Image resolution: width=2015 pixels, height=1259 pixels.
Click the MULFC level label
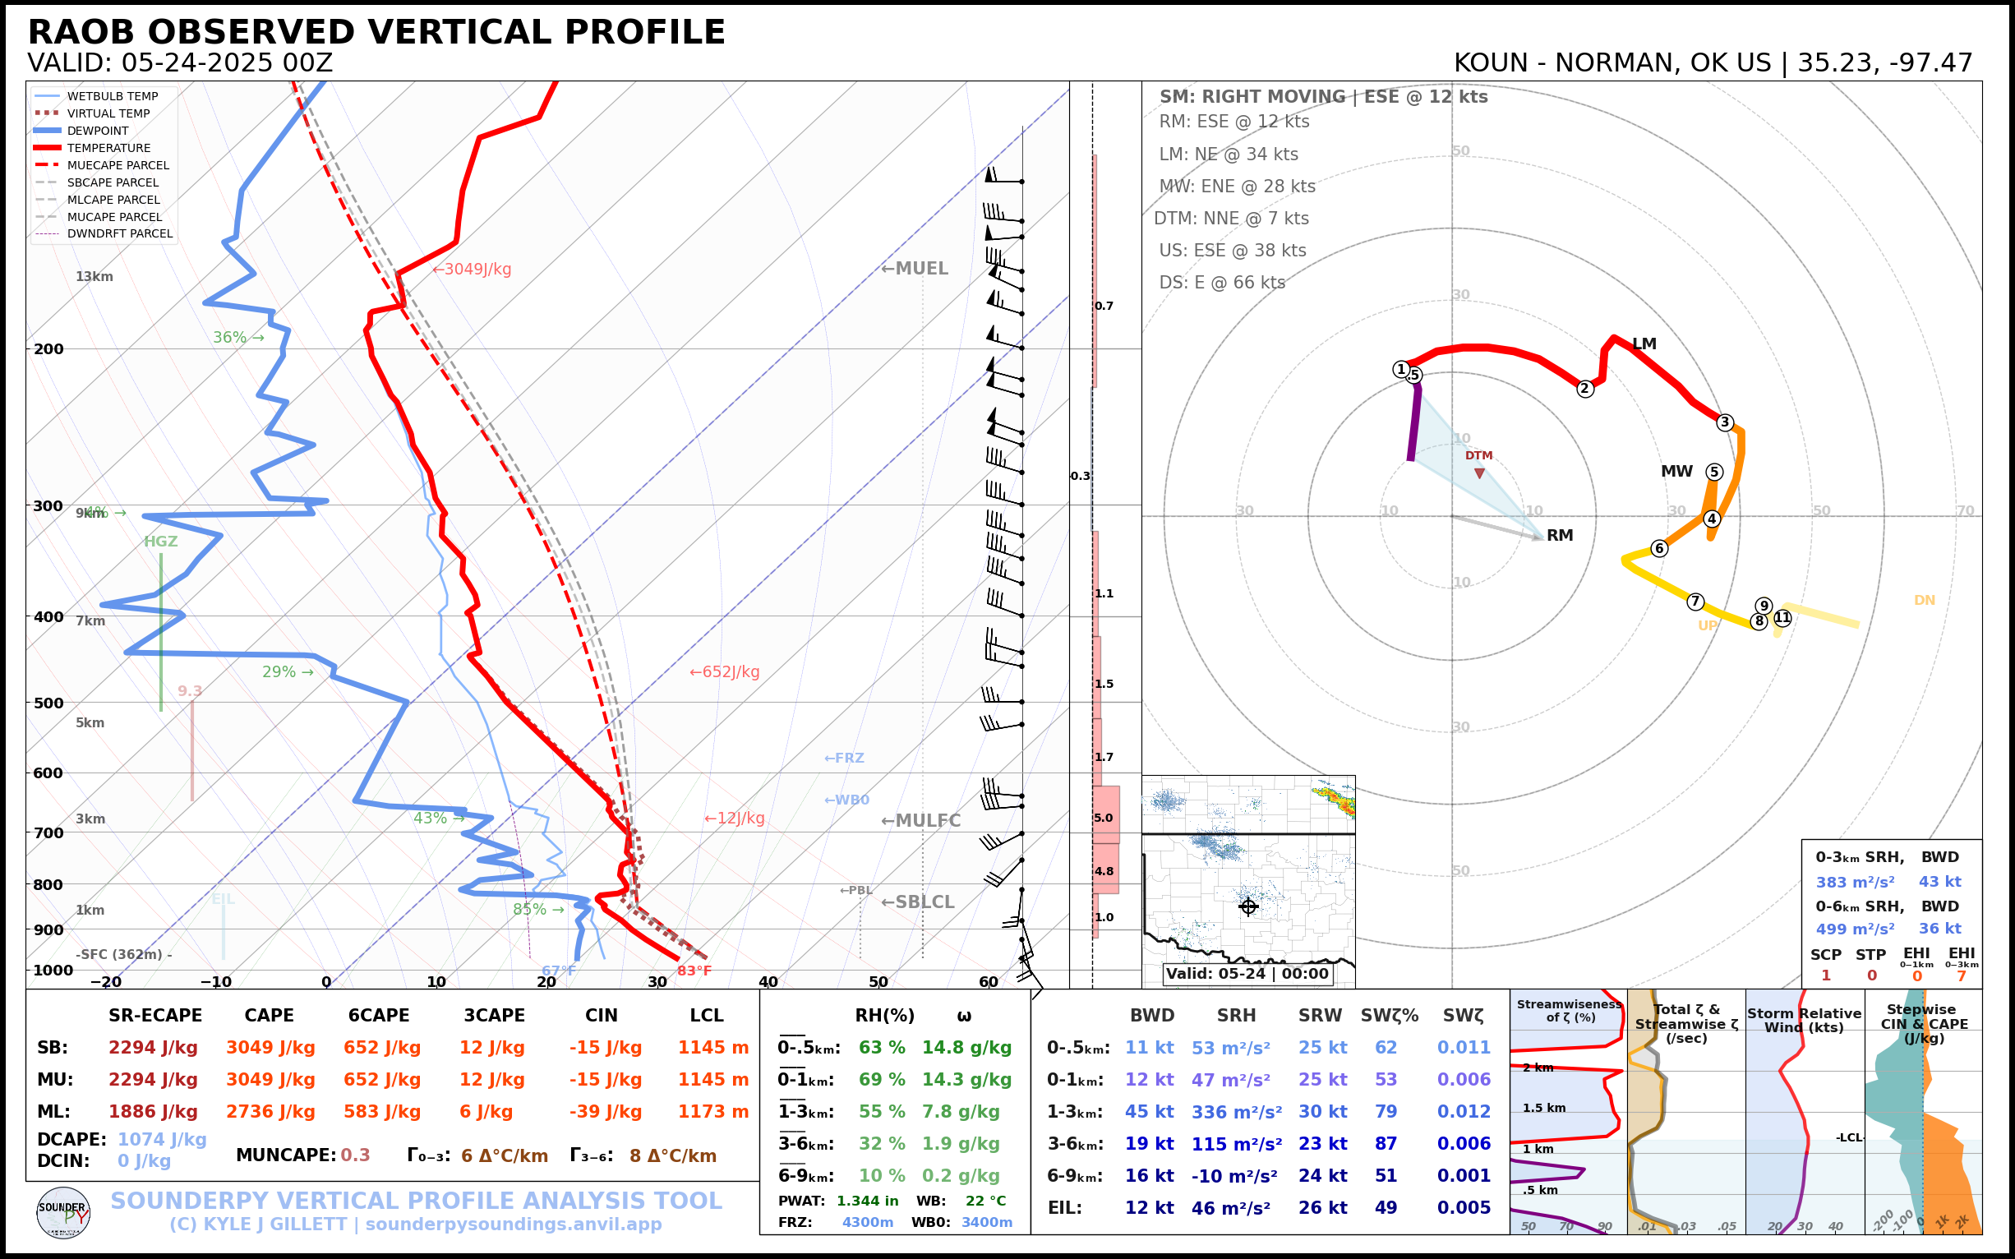click(920, 821)
